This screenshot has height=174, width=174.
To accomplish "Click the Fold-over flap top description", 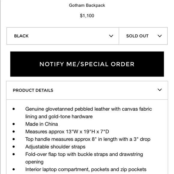I will click(x=84, y=158).
